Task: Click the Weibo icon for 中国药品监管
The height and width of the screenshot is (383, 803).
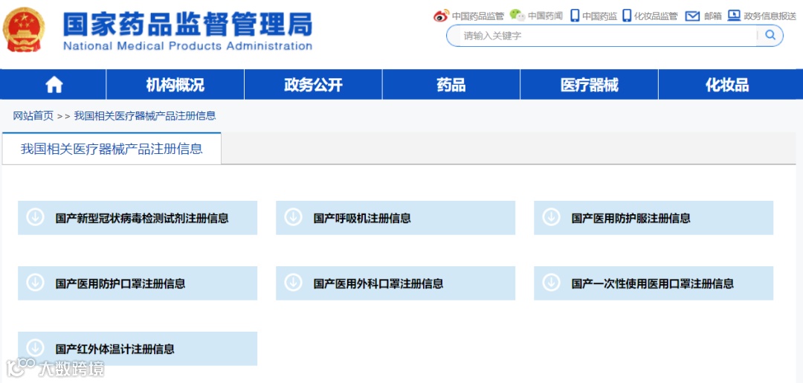Action: click(x=441, y=16)
